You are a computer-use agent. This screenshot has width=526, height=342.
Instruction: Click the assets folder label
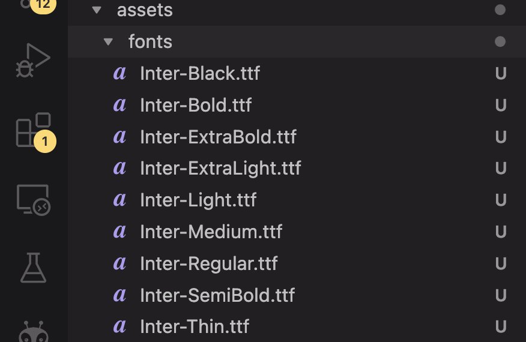coord(145,10)
